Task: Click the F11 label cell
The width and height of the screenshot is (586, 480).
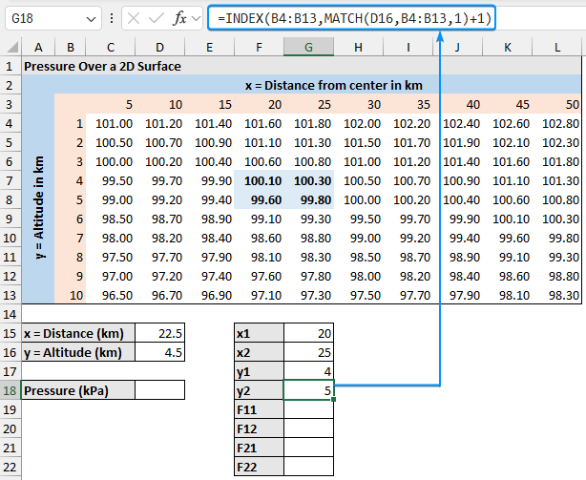Action: (x=259, y=409)
